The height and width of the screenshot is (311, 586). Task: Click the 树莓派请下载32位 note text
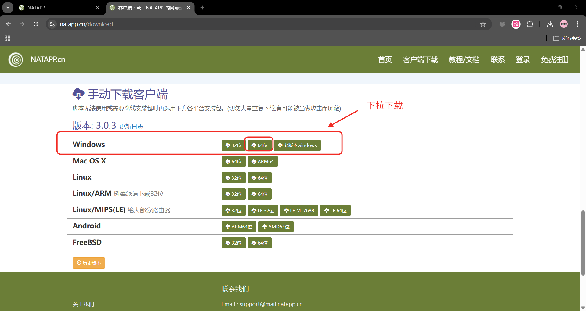coord(139,194)
